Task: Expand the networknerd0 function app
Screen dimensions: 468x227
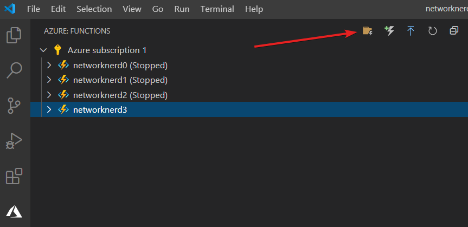Action: [49, 65]
